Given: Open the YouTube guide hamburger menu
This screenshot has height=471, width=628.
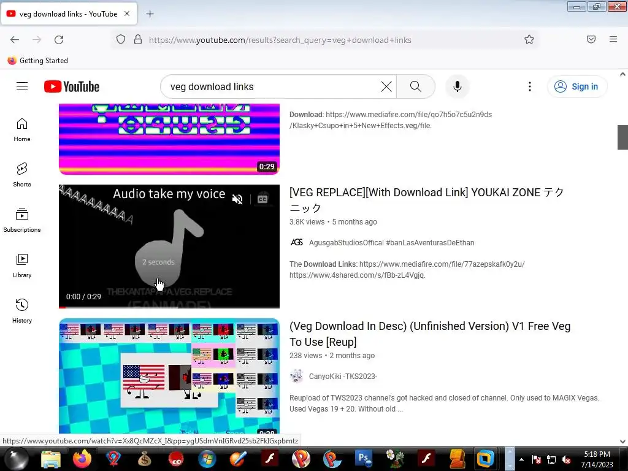Looking at the screenshot, I should tap(22, 86).
